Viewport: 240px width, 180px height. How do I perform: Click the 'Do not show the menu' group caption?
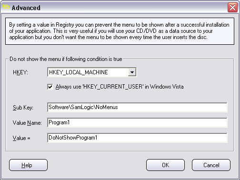pyautogui.click(x=66, y=59)
